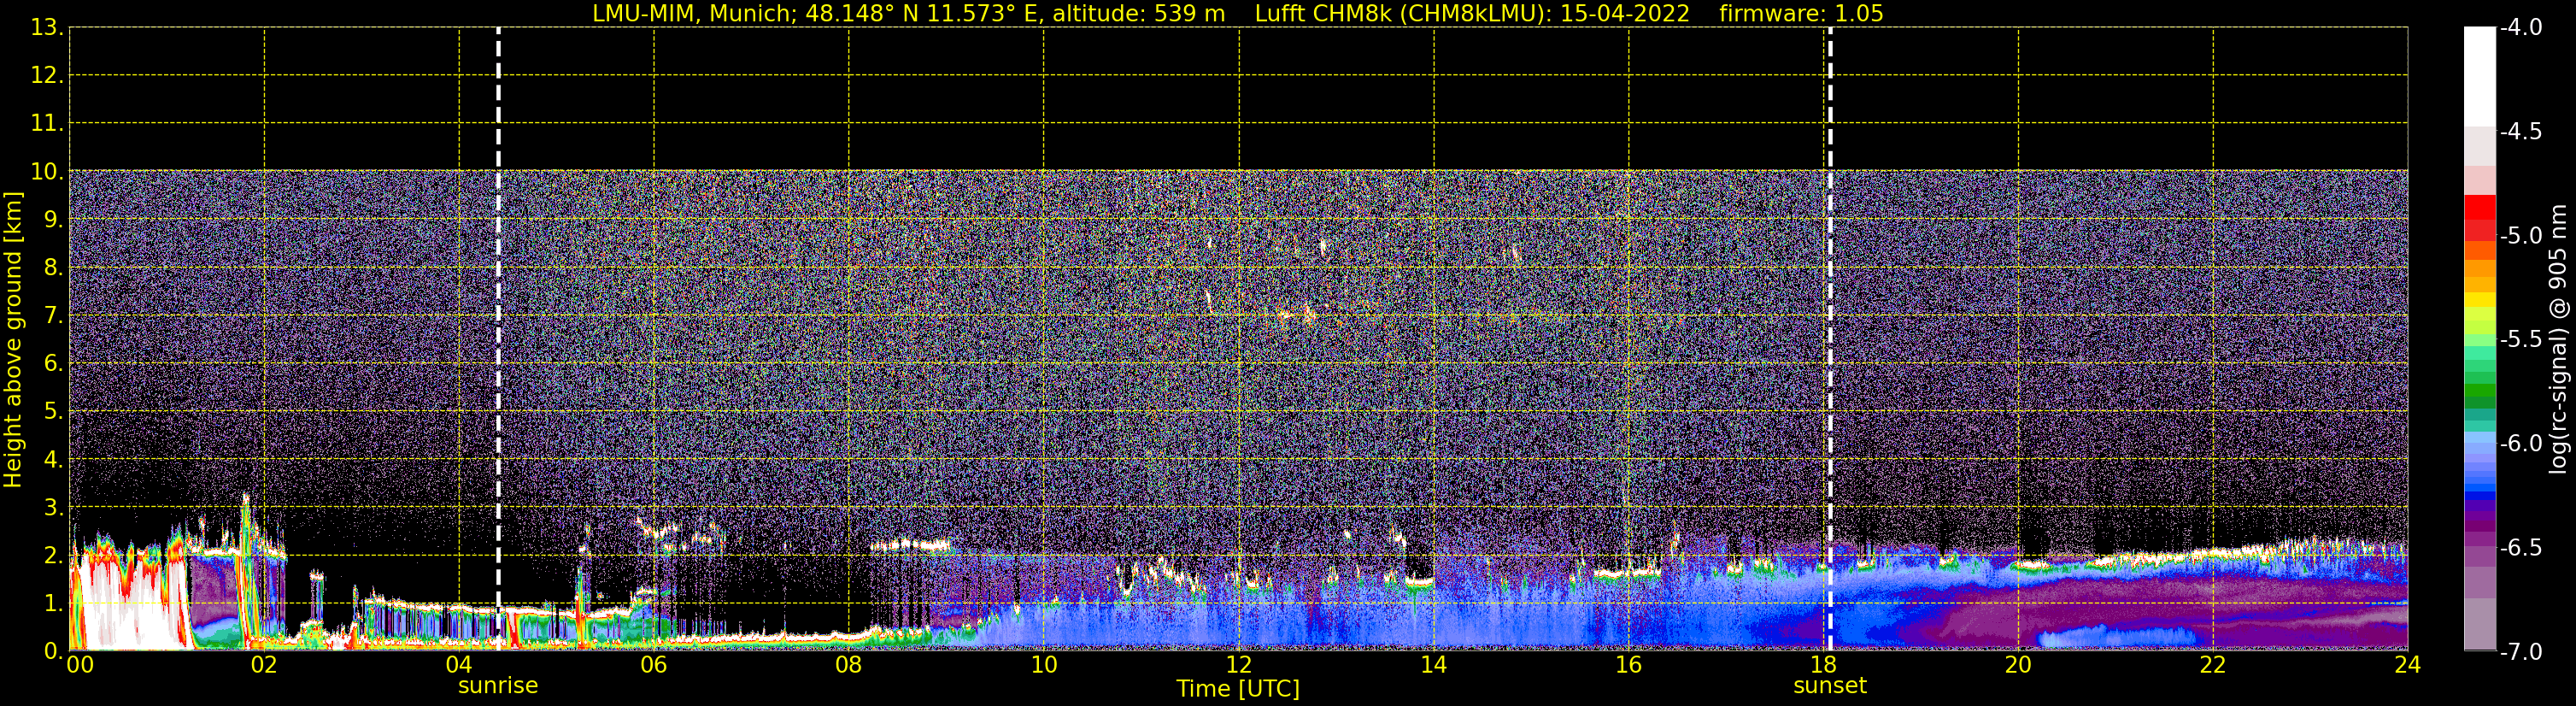Click the 'firmware: 1.05' title text
Viewport: 2576px width, 706px height.
[1801, 13]
